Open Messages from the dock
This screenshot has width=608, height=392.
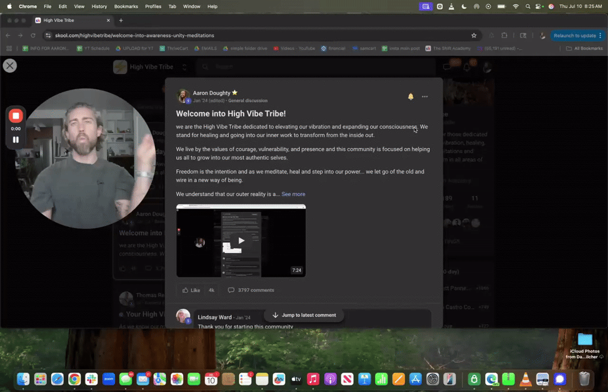click(126, 379)
